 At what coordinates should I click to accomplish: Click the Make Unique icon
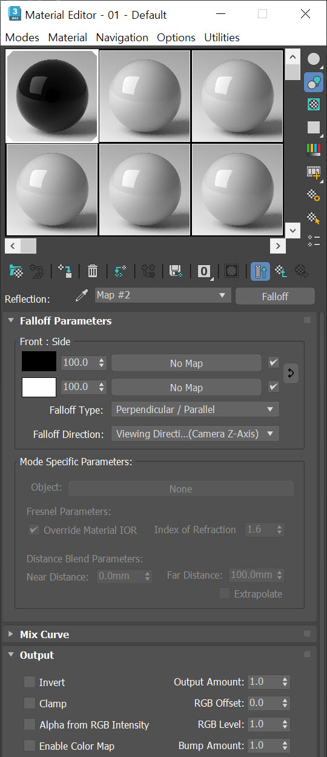click(148, 271)
